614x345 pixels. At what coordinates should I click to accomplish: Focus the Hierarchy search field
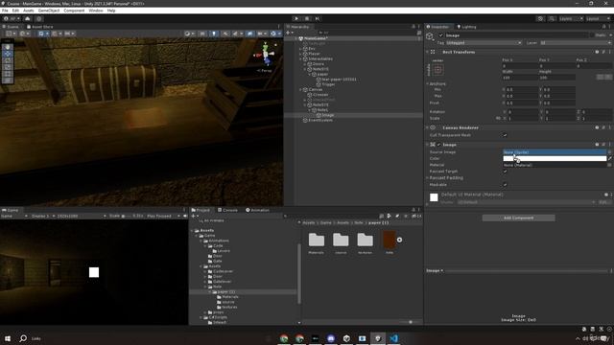point(366,33)
